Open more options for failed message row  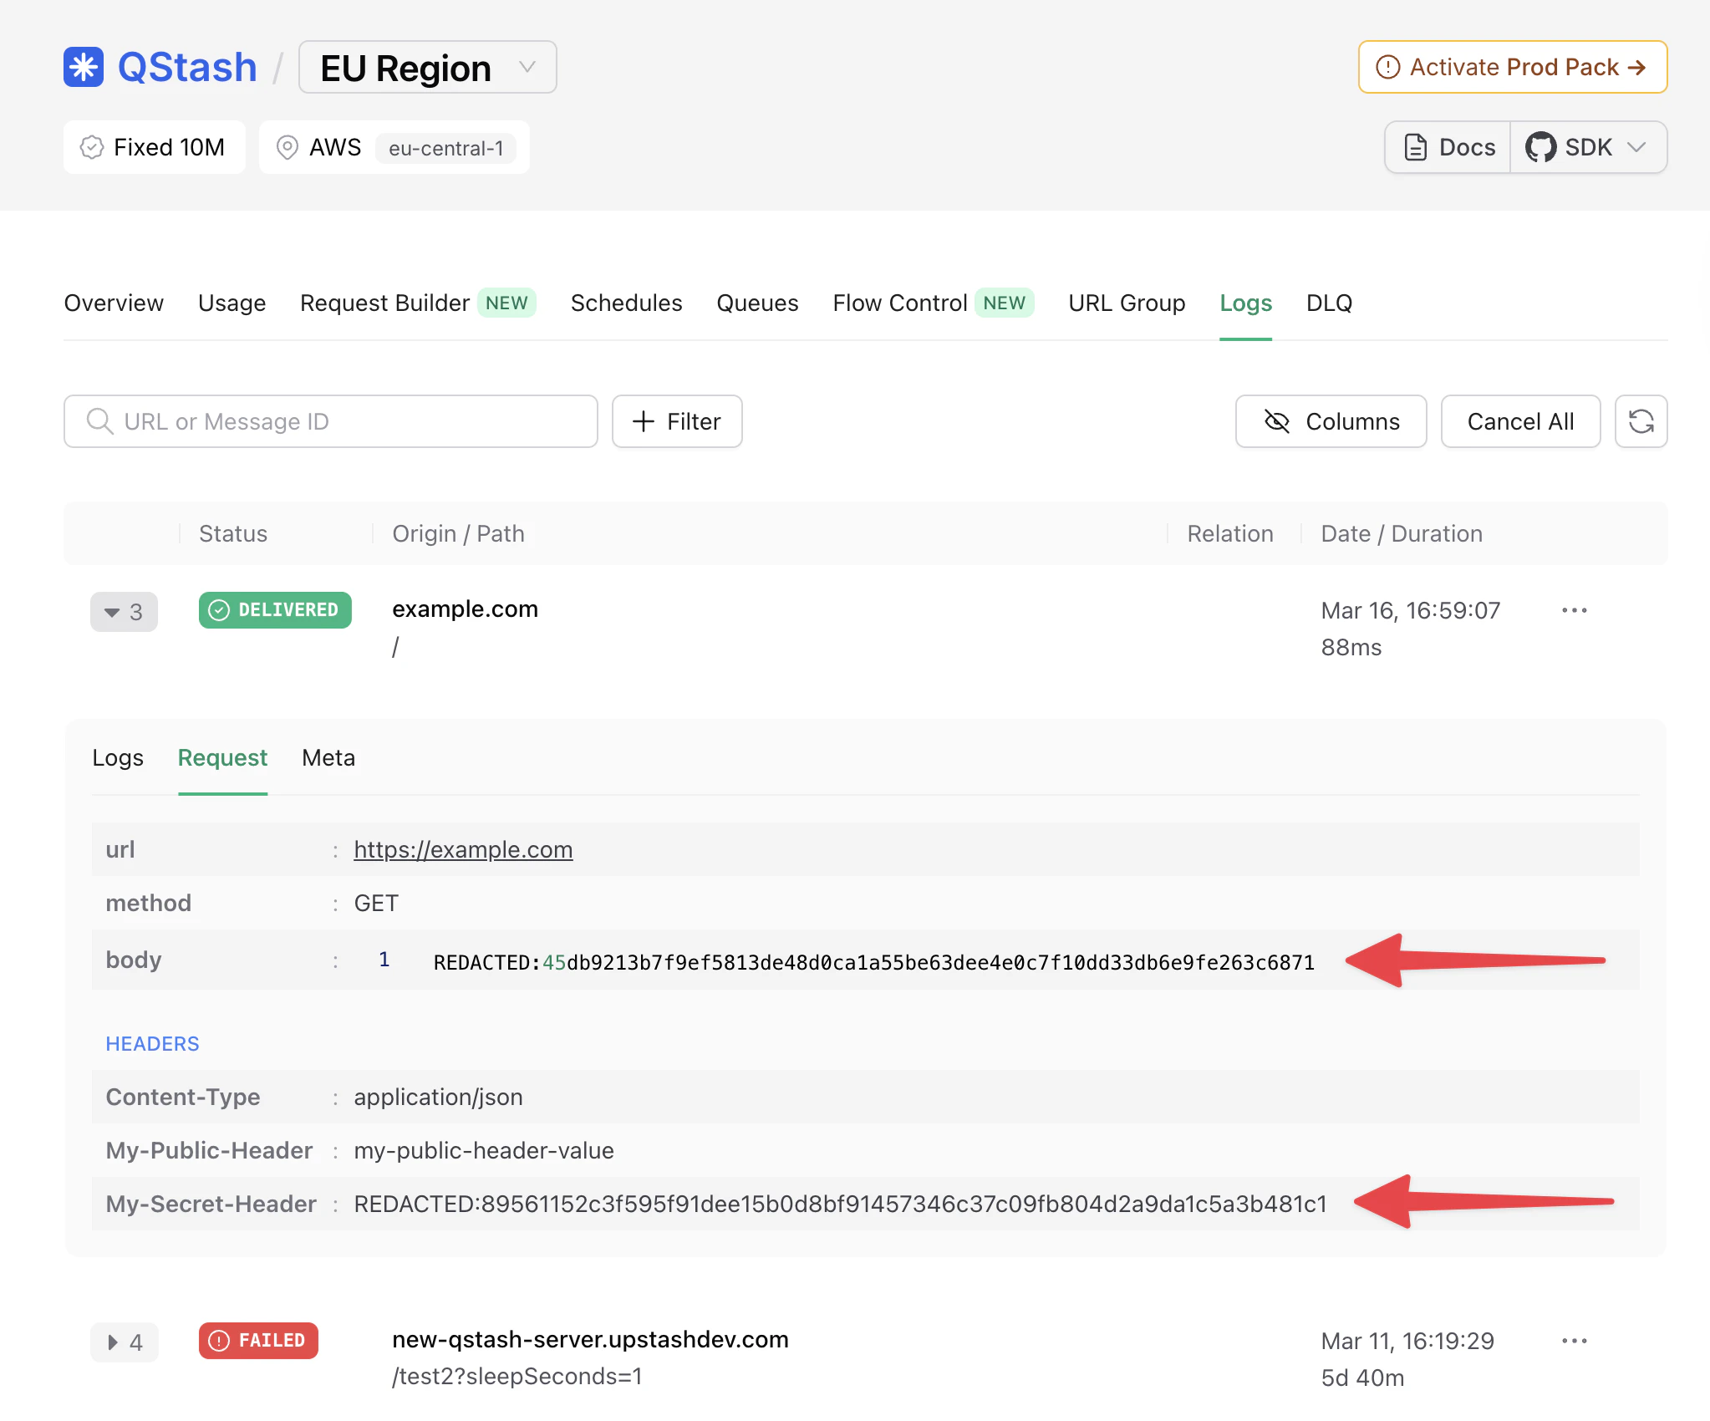click(x=1574, y=1341)
